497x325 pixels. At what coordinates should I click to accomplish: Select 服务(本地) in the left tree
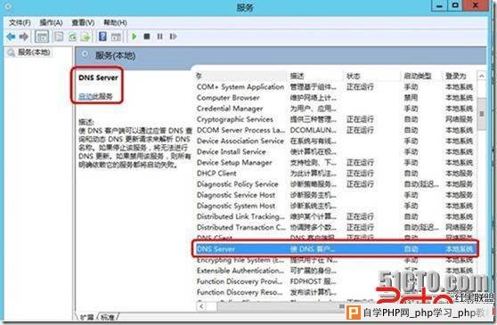pos(34,52)
